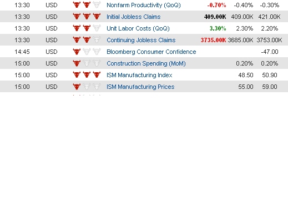288x200 pixels.
Task: Select the green actual value 3.30%
Action: pos(218,28)
